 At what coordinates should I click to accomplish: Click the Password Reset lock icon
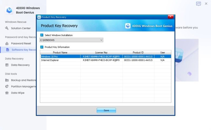tap(7, 43)
